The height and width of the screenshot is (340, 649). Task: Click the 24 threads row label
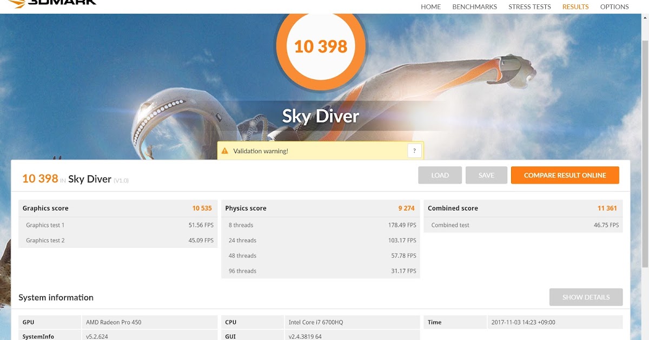[x=242, y=240]
